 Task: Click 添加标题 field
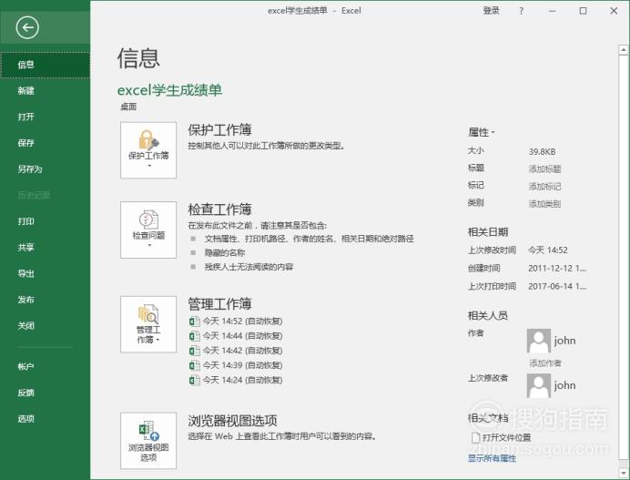(x=544, y=169)
